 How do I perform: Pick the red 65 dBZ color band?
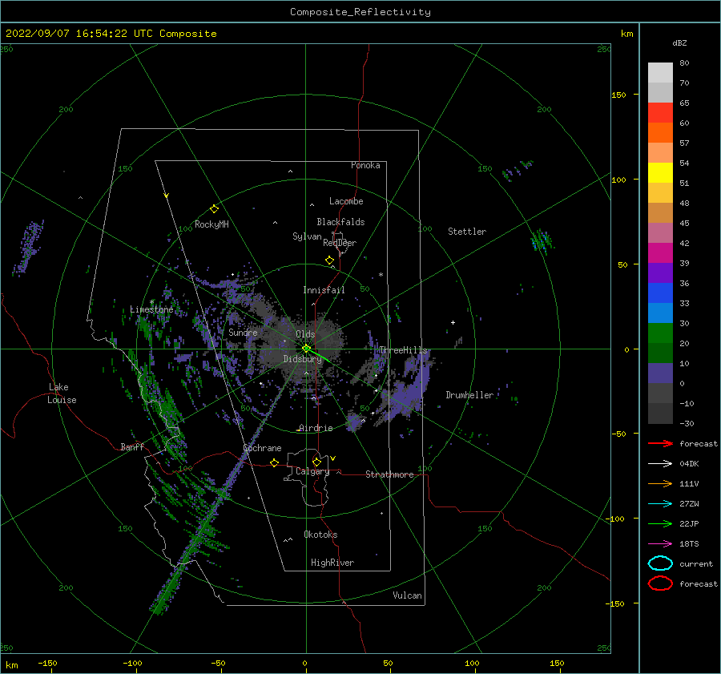(660, 112)
